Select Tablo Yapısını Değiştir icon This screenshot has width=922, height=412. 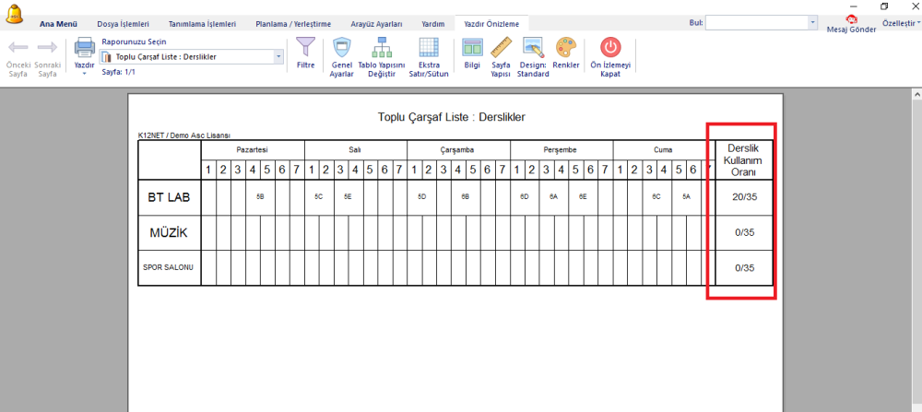coord(383,46)
